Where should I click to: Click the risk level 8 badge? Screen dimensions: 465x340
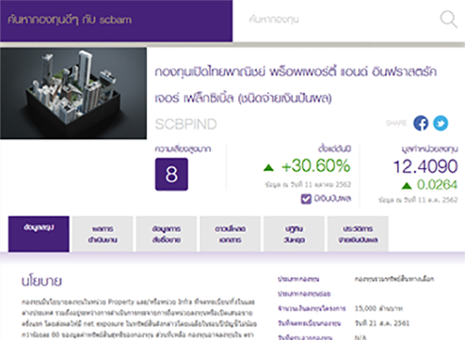171,174
